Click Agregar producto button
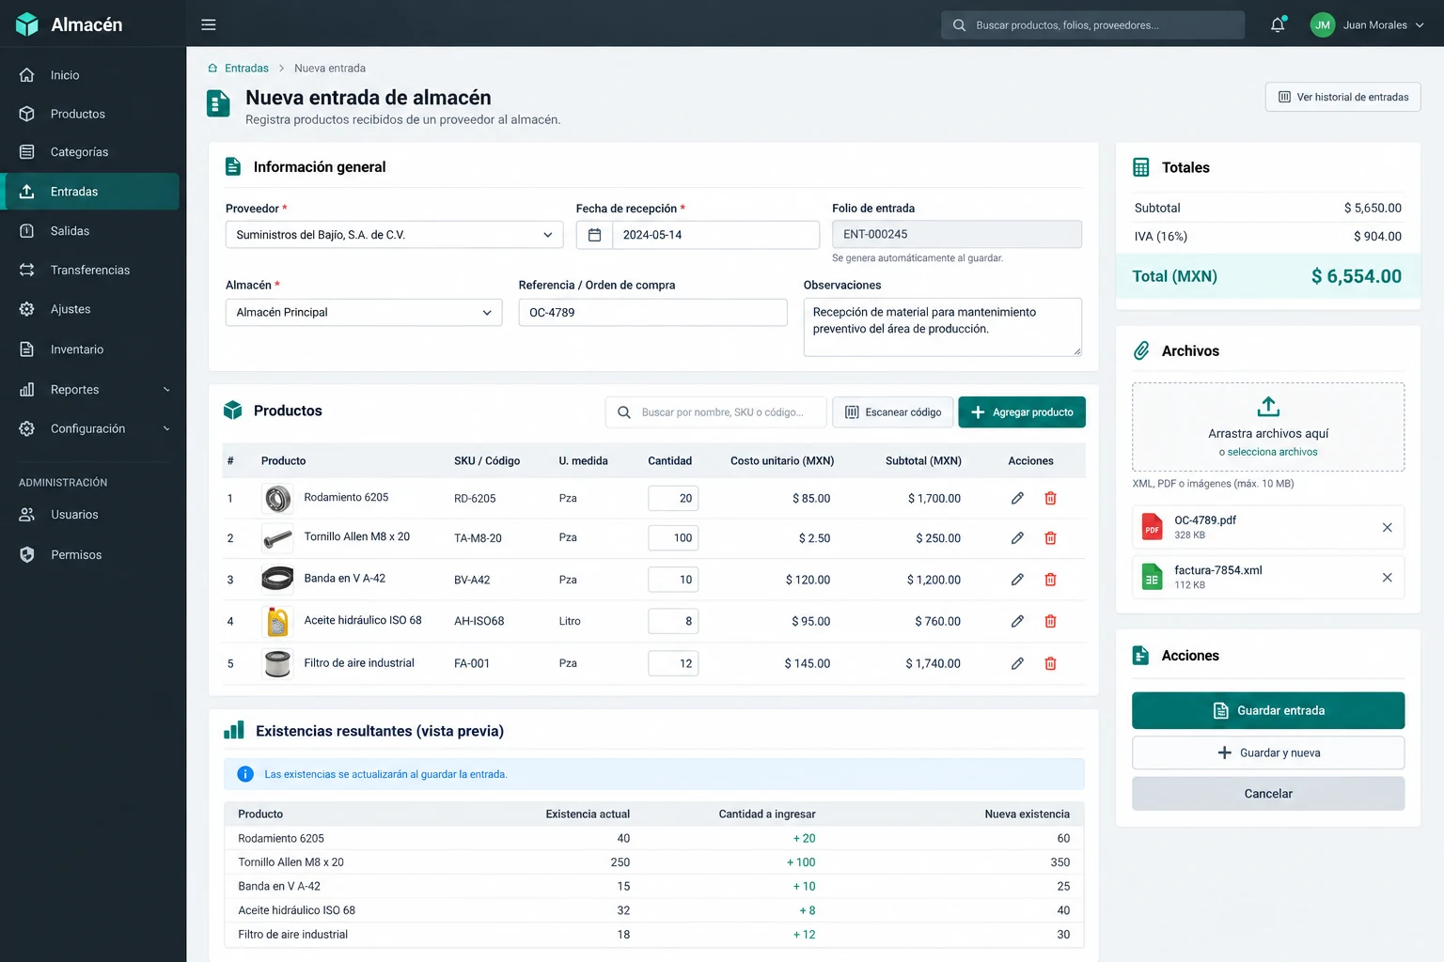 1022,412
